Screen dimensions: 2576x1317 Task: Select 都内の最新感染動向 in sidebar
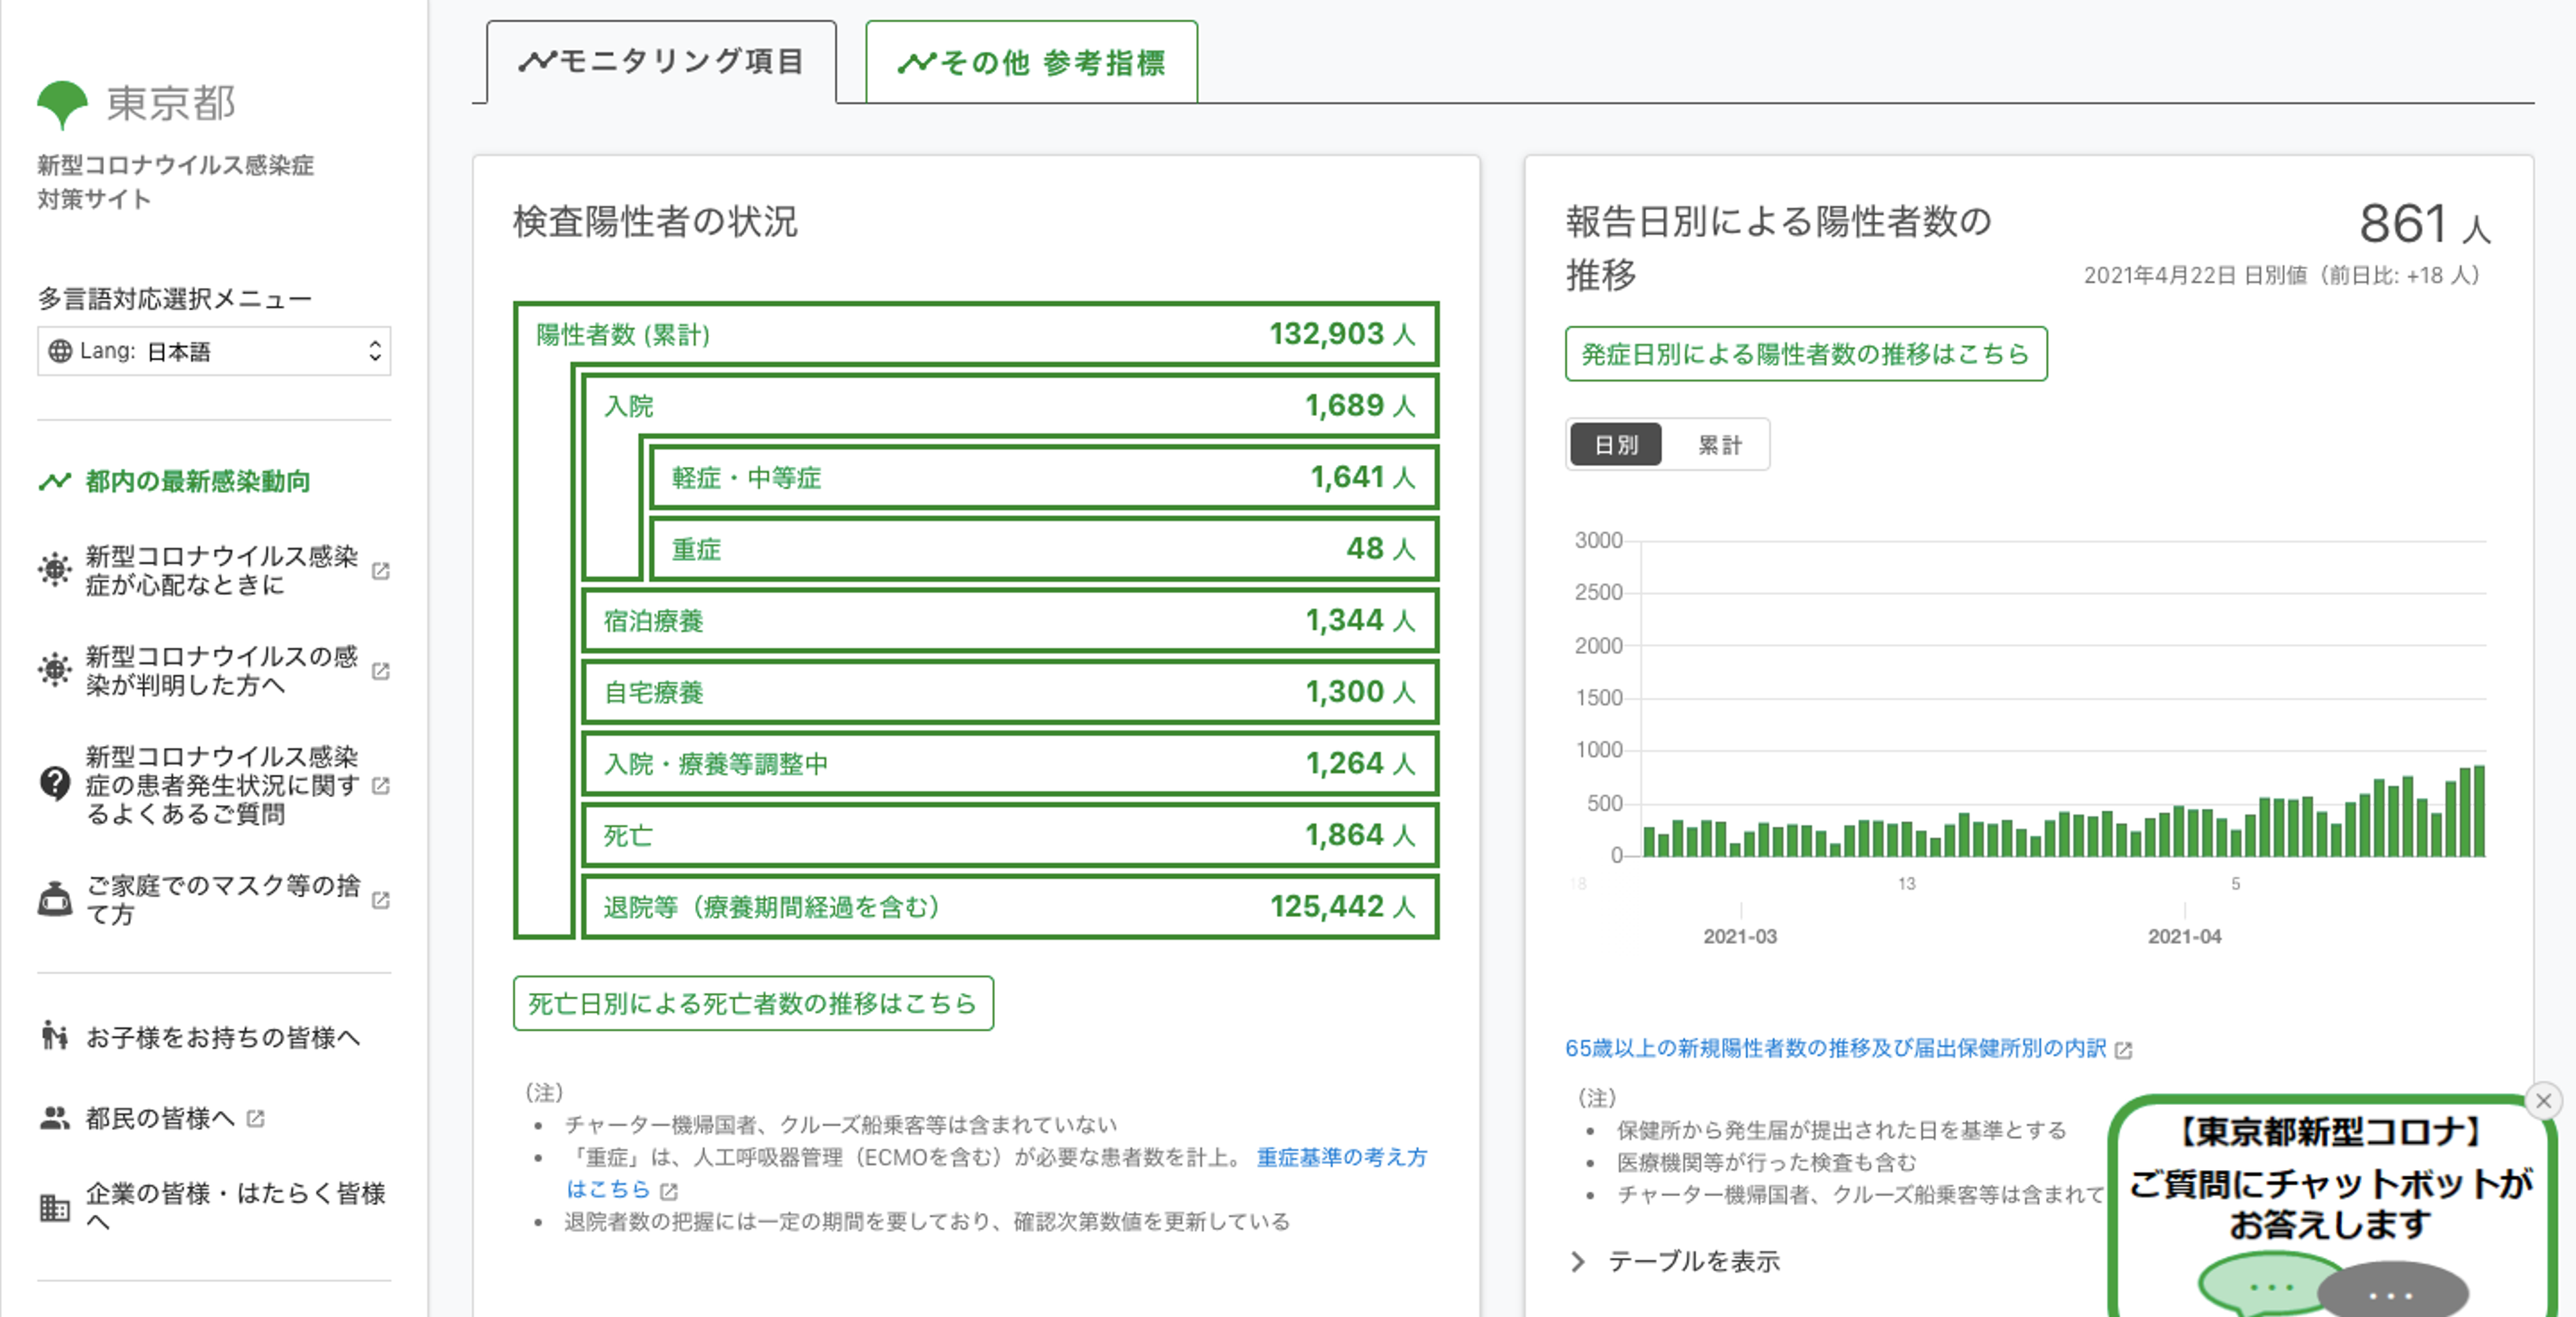pos(197,481)
